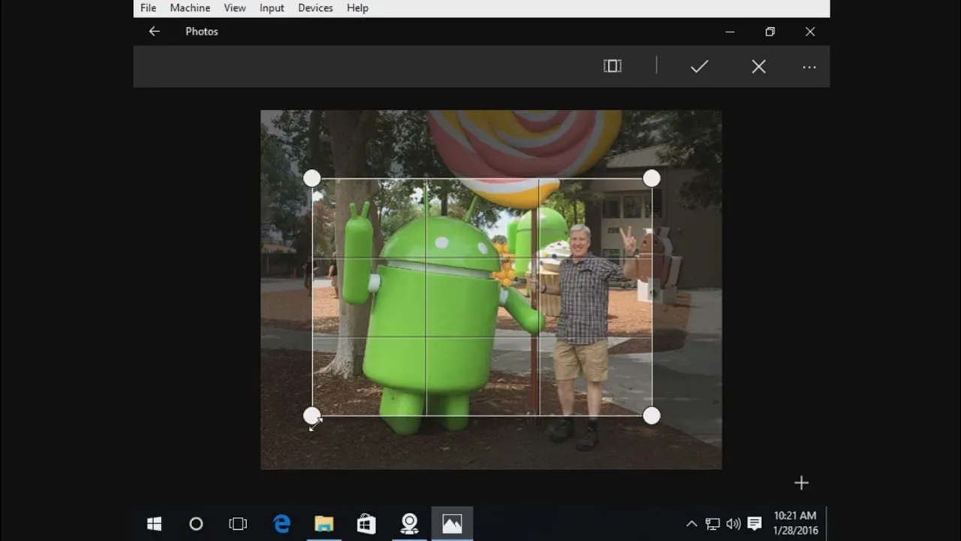Select the Photos app taskbar icon
This screenshot has height=541, width=961.
(x=452, y=524)
